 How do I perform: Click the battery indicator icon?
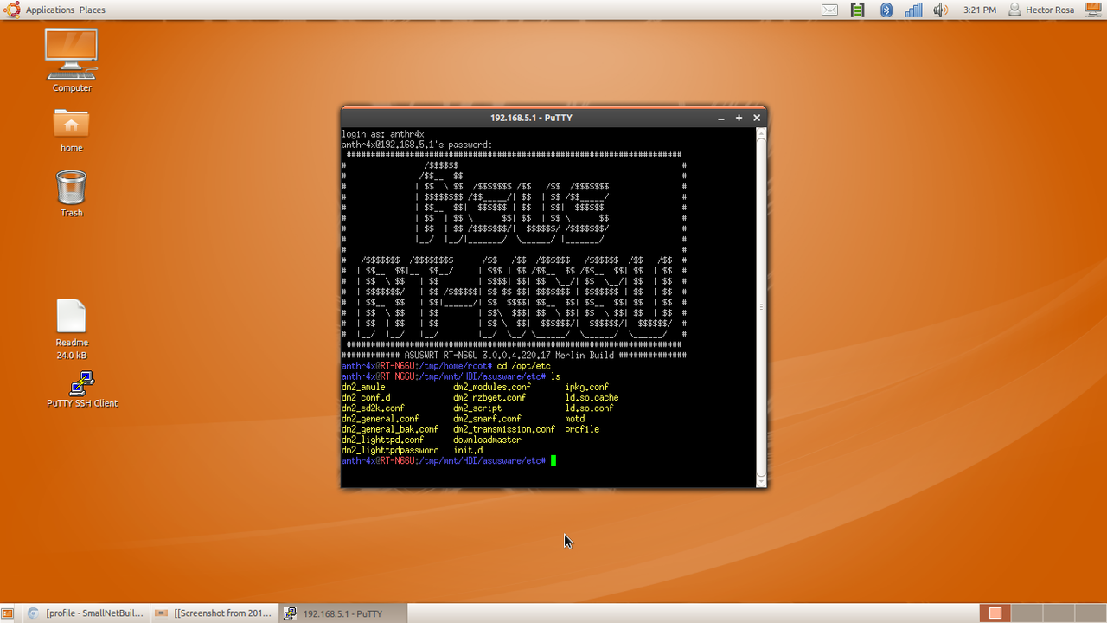[857, 10]
